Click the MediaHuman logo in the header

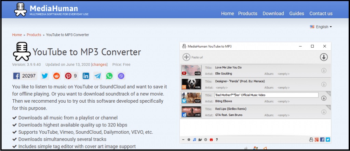click(51, 10)
